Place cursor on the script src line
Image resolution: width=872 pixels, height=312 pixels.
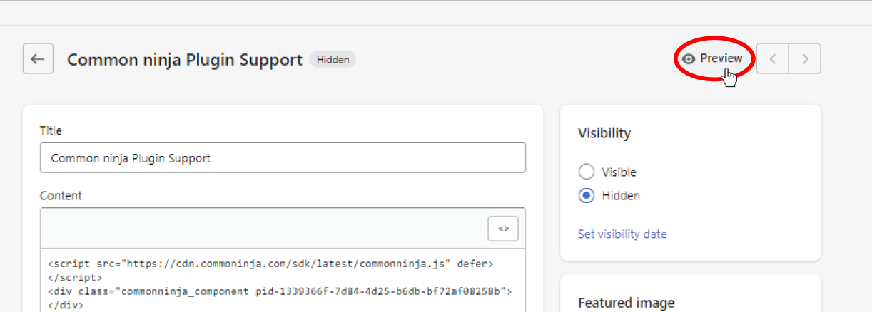(270, 264)
